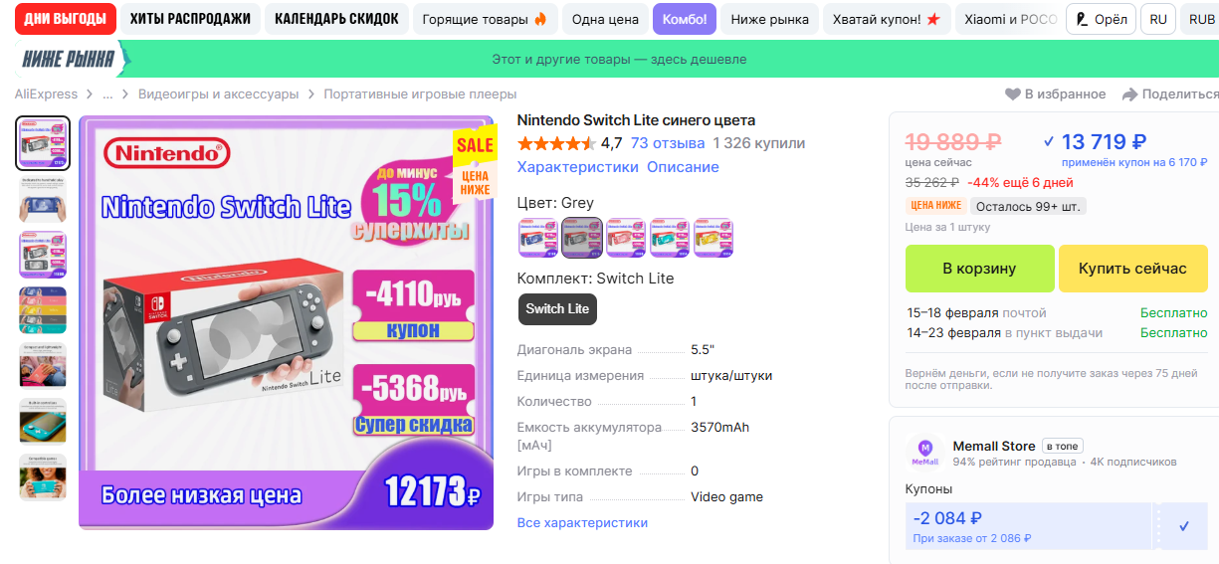
Task: Toggle applied coupon checkmark near 13 719 ₽
Action: tap(1048, 141)
